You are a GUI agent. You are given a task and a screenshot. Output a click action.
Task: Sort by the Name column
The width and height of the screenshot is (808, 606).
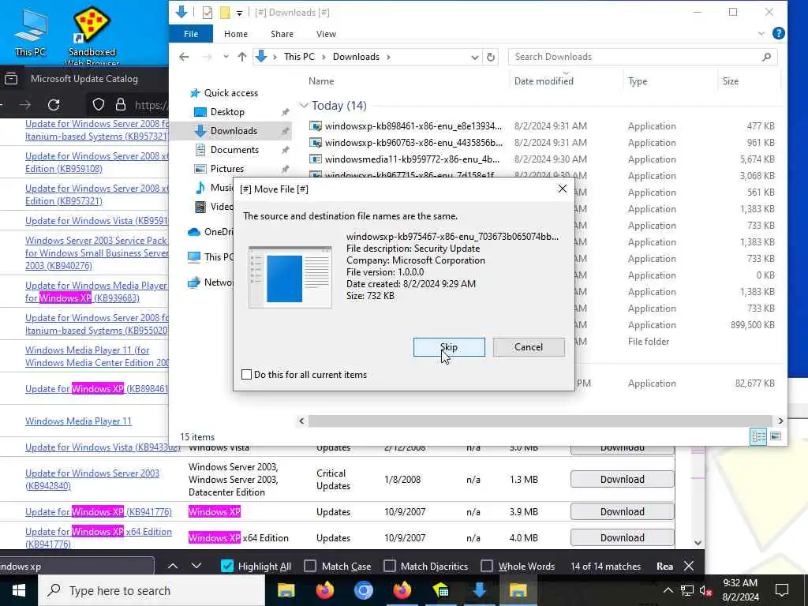321,81
